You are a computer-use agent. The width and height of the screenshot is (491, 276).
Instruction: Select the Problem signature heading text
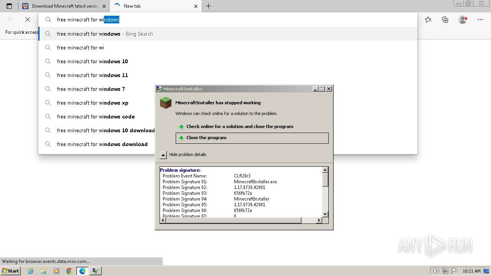click(x=180, y=170)
